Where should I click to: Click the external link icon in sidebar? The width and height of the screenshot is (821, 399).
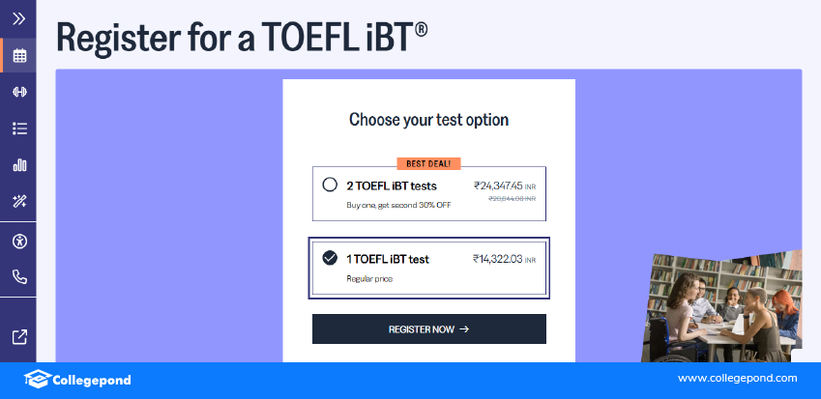[18, 337]
